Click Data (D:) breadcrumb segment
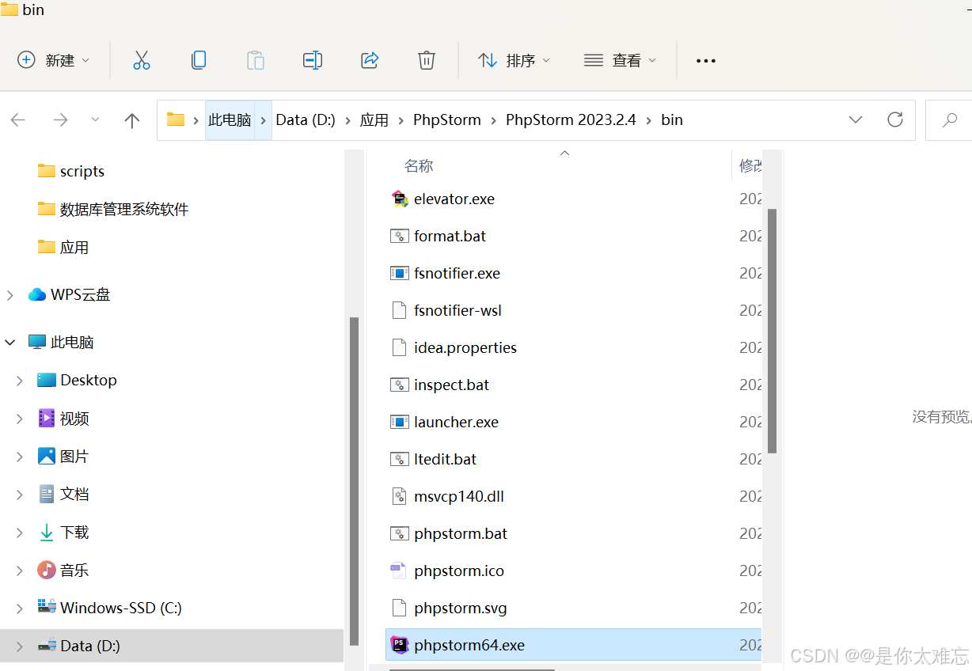Screen dimensions: 972x671 pyautogui.click(x=306, y=120)
